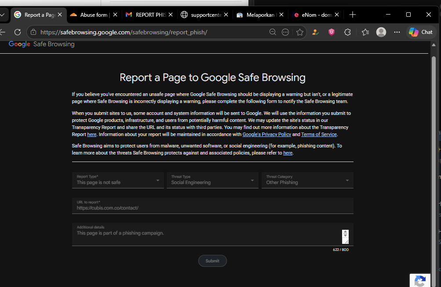Minimize the browser window

pos(388,15)
